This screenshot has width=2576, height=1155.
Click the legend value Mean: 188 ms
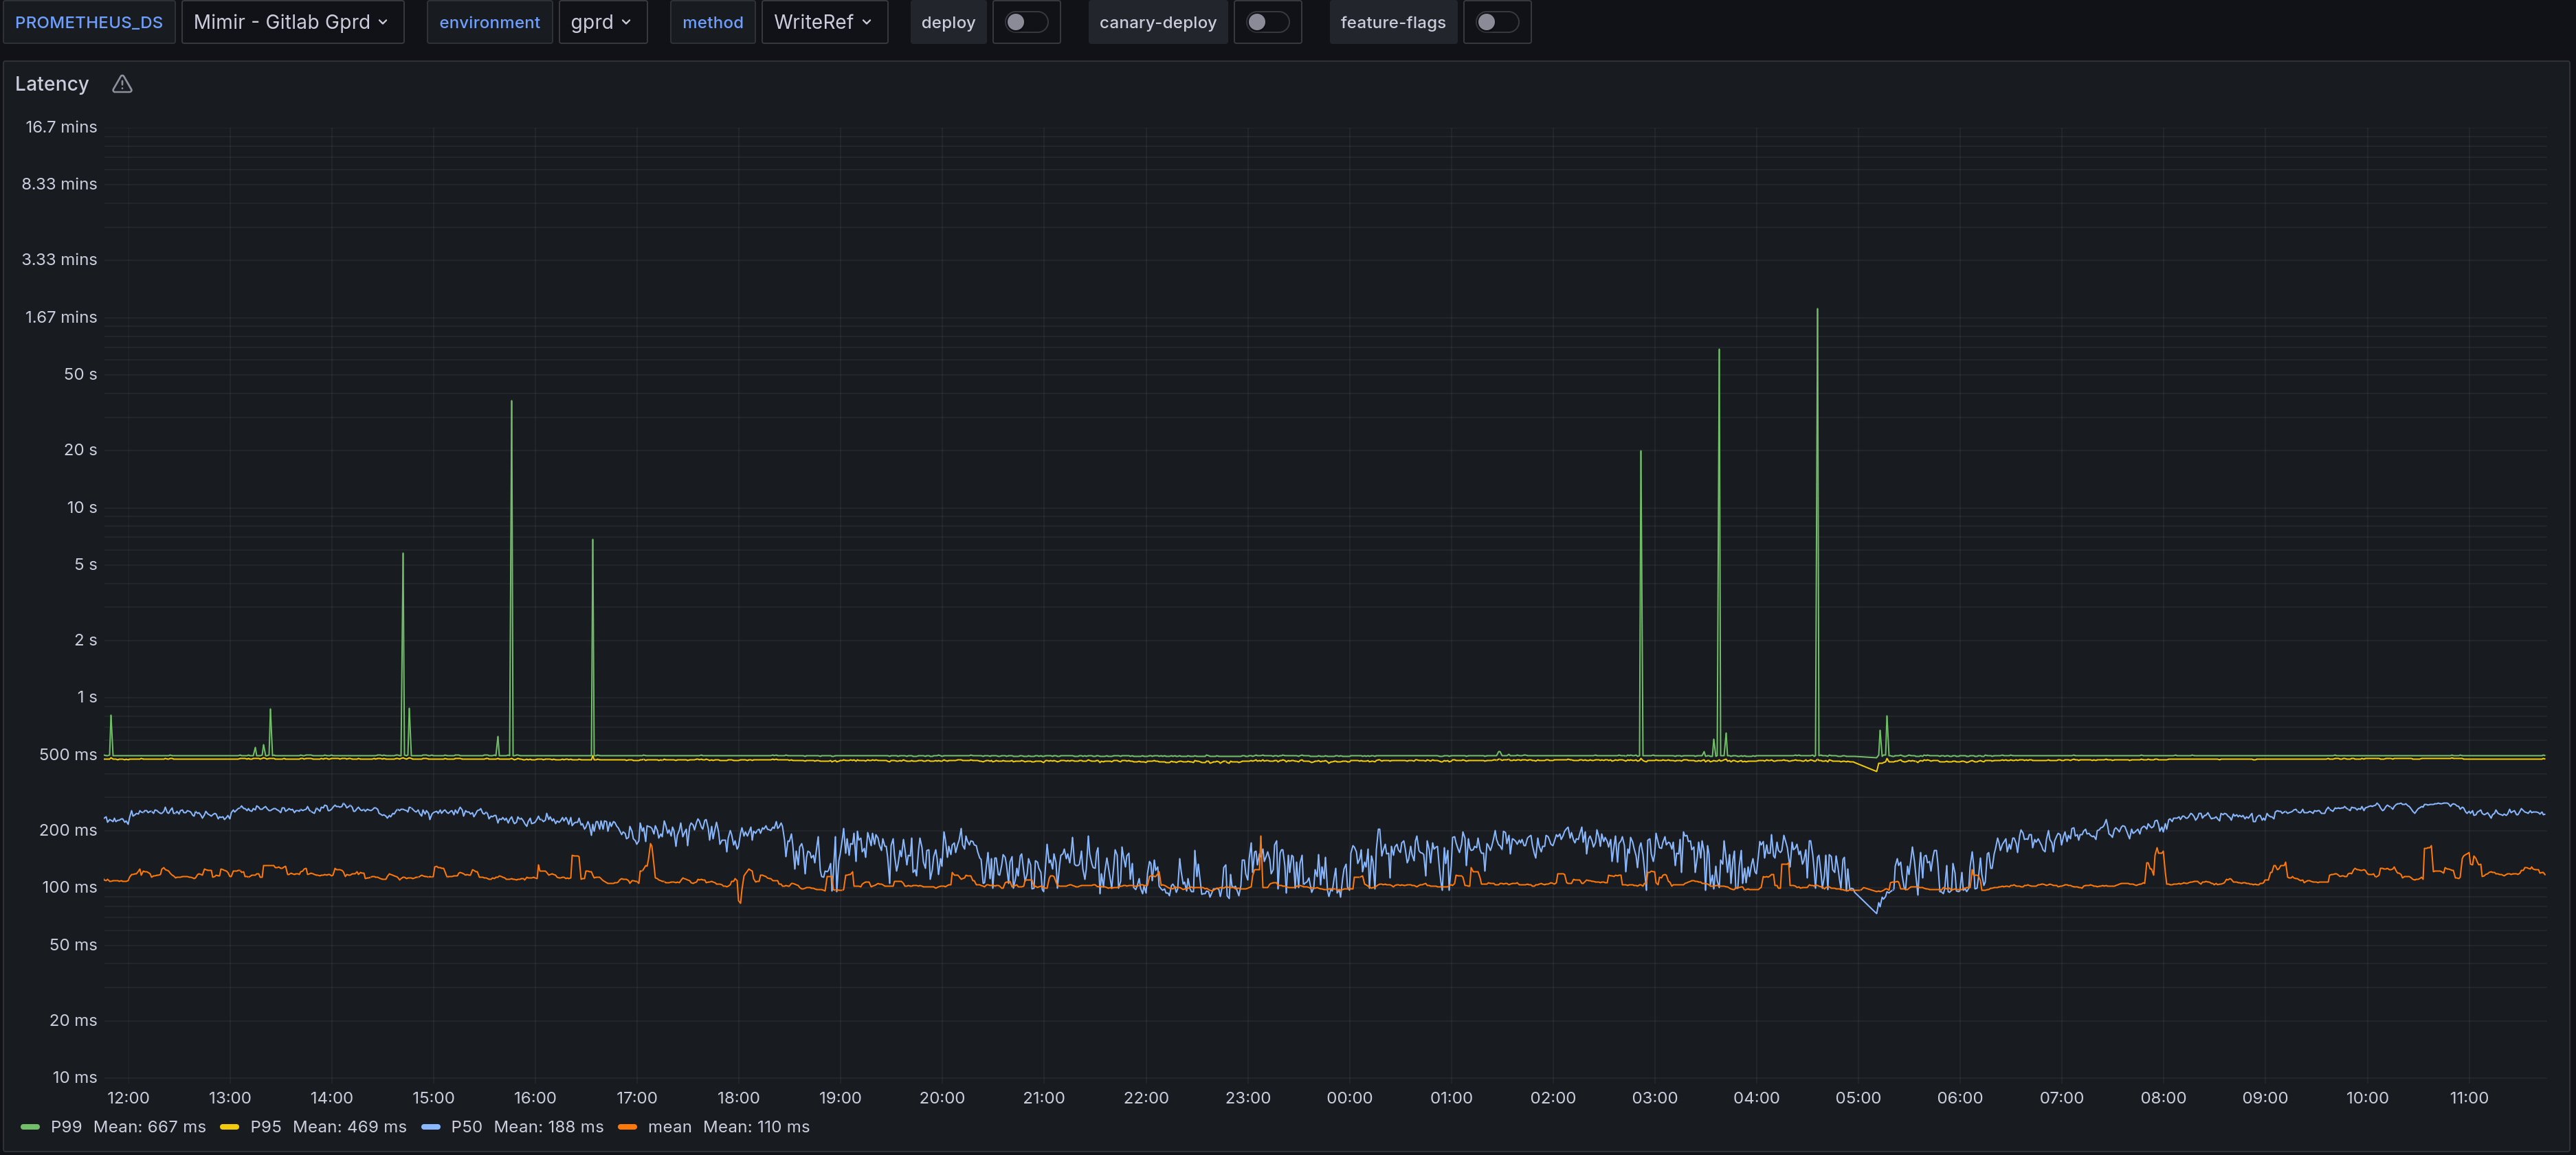[x=549, y=1127]
